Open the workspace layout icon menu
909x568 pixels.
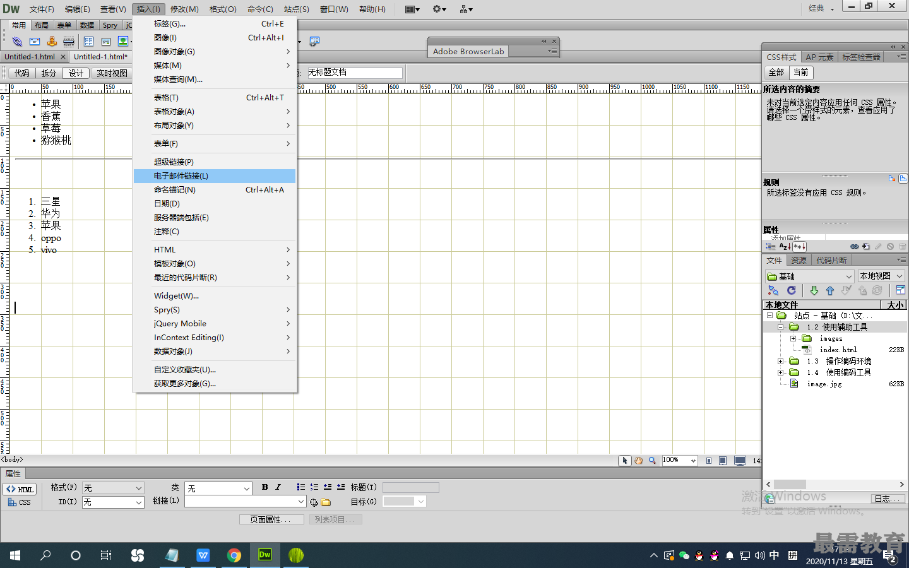coord(412,9)
